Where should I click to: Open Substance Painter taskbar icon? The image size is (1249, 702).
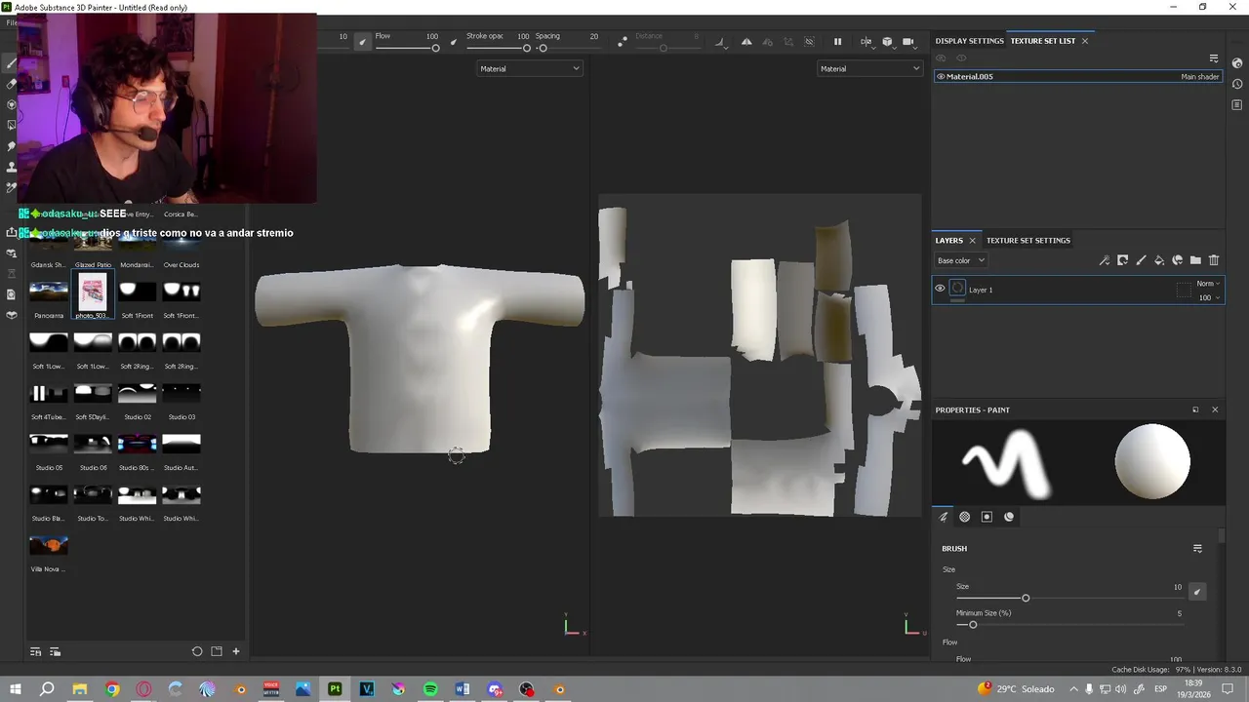coord(335,689)
